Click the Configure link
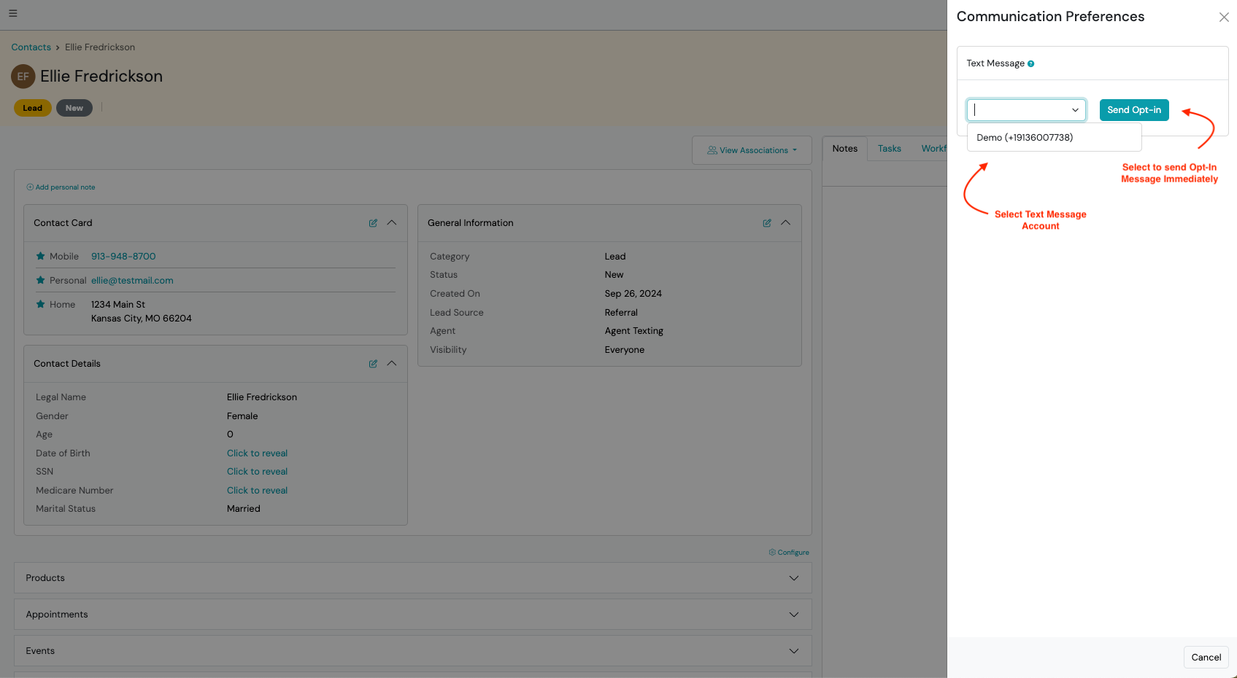 789,553
